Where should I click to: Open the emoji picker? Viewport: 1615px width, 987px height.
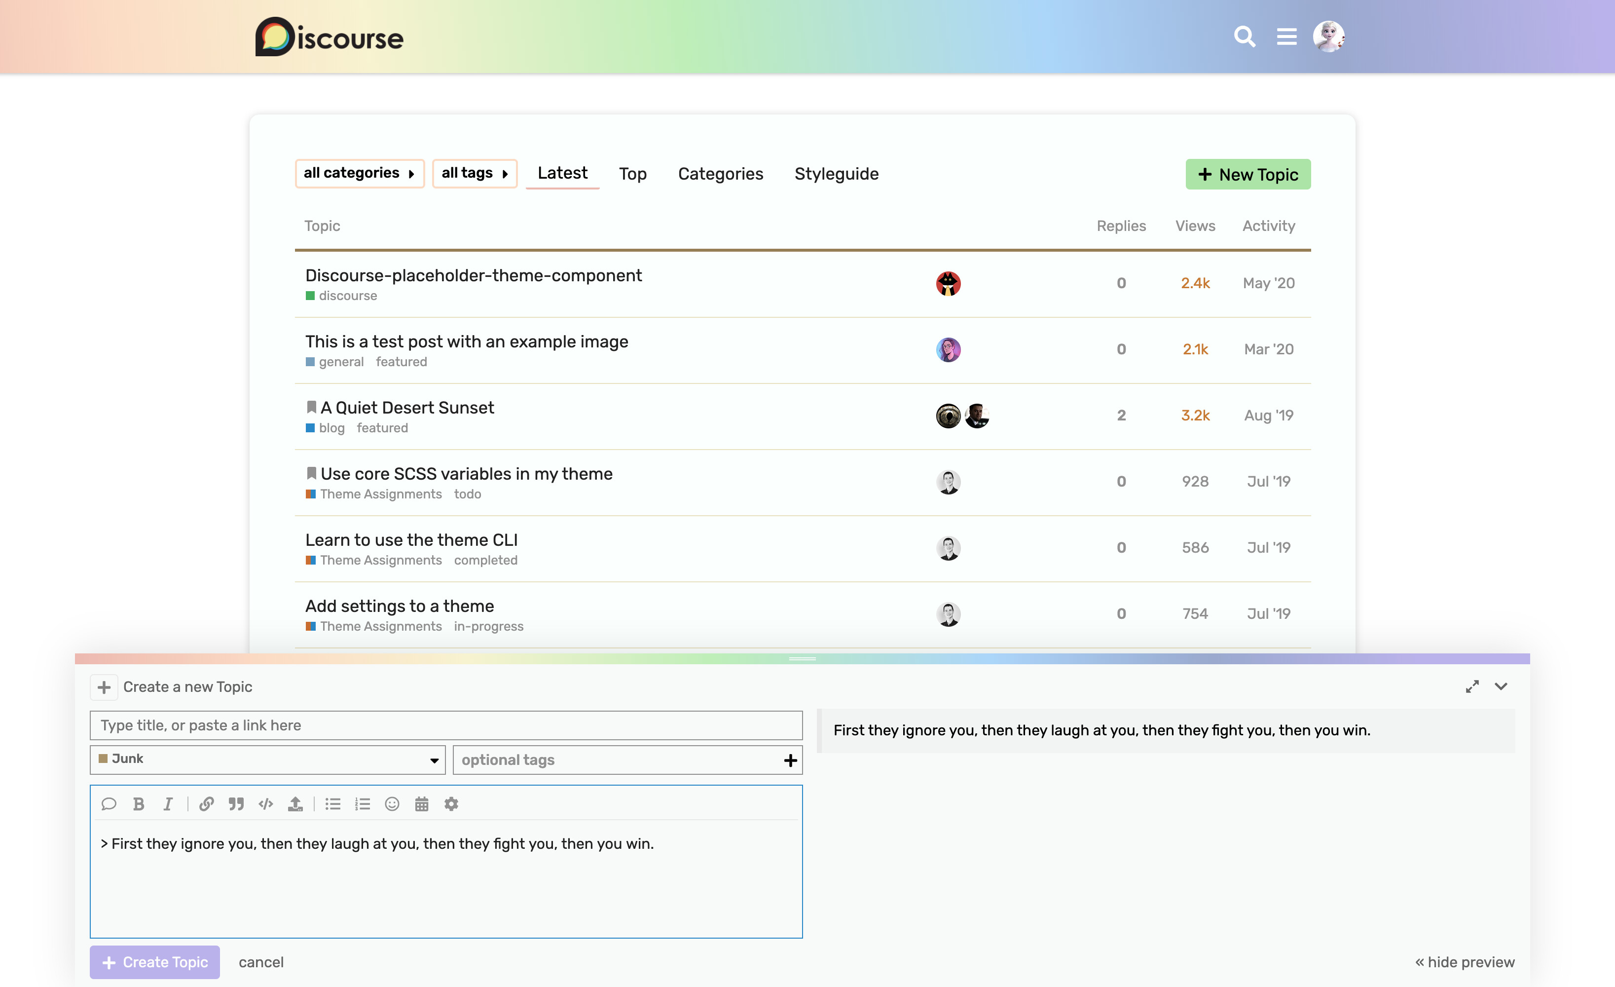click(392, 803)
